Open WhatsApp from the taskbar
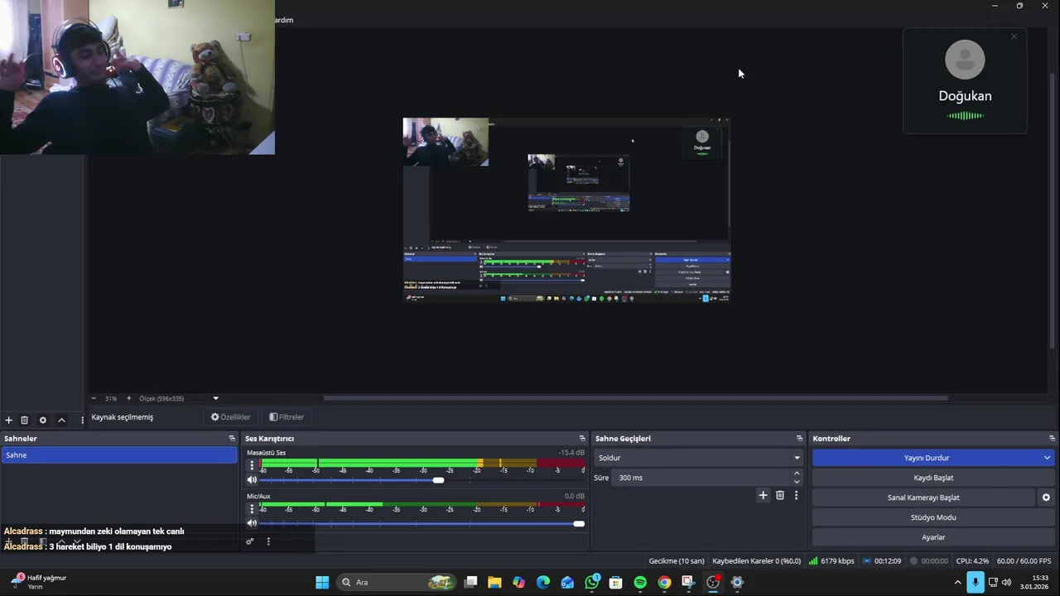Viewport: 1060px width, 596px height. (x=592, y=582)
